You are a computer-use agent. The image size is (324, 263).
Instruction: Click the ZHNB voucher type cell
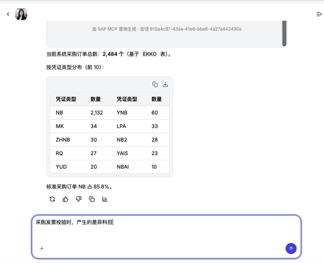[x=63, y=140]
